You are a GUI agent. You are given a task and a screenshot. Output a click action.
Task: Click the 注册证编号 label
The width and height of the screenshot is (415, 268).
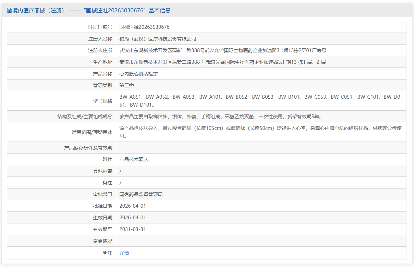coord(100,27)
